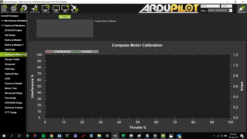Open OpenTX Companion from the taskbar
This screenshot has width=247, height=139.
tap(67, 136)
